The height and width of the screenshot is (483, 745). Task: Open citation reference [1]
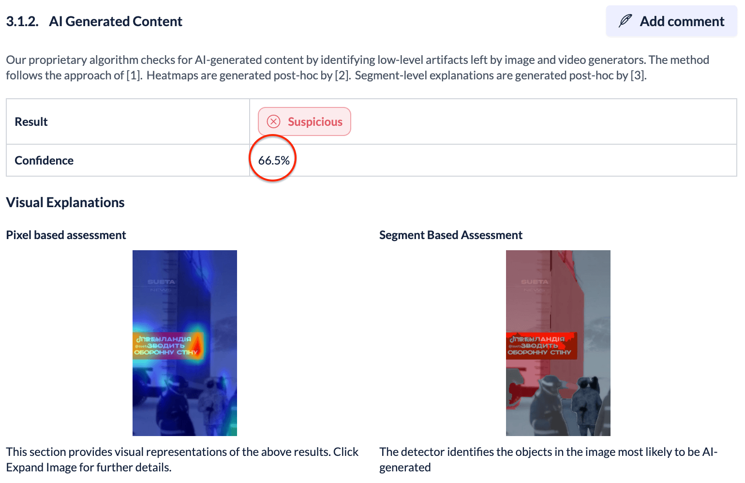click(134, 75)
